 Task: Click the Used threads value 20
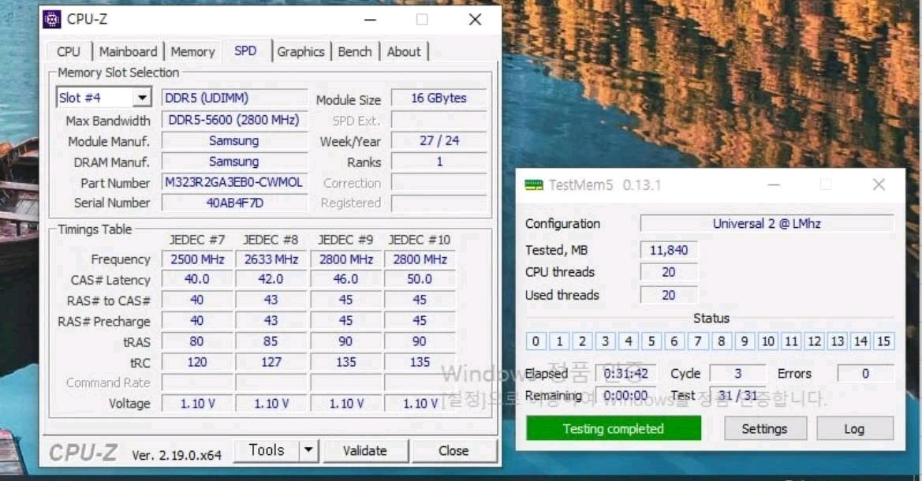(669, 295)
